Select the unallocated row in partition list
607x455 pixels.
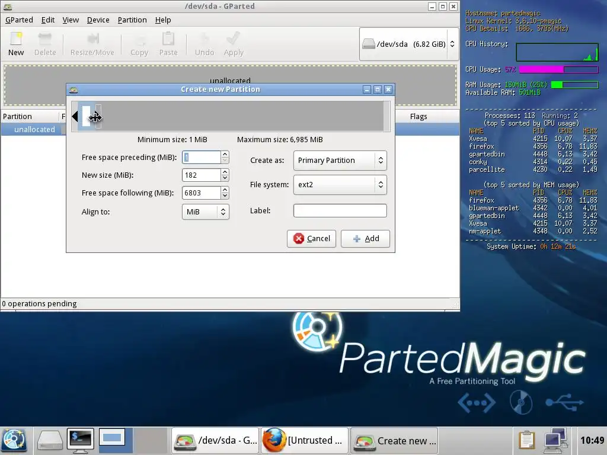231,129
